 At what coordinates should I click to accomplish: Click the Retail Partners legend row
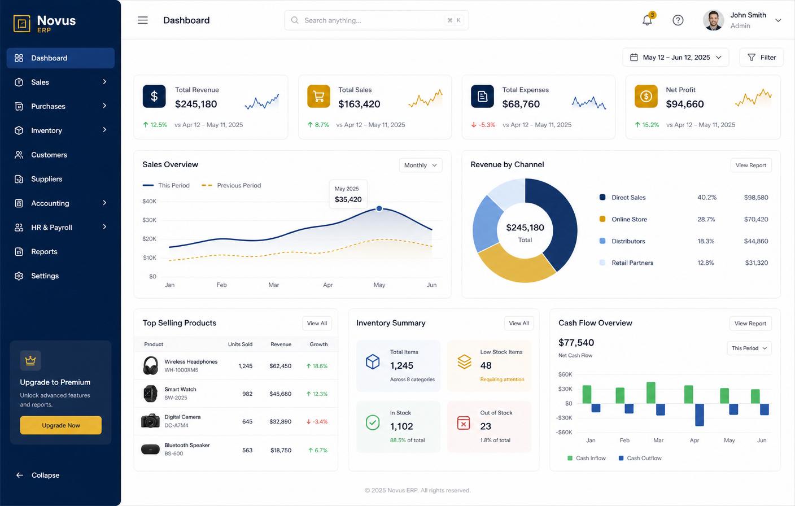coord(684,263)
